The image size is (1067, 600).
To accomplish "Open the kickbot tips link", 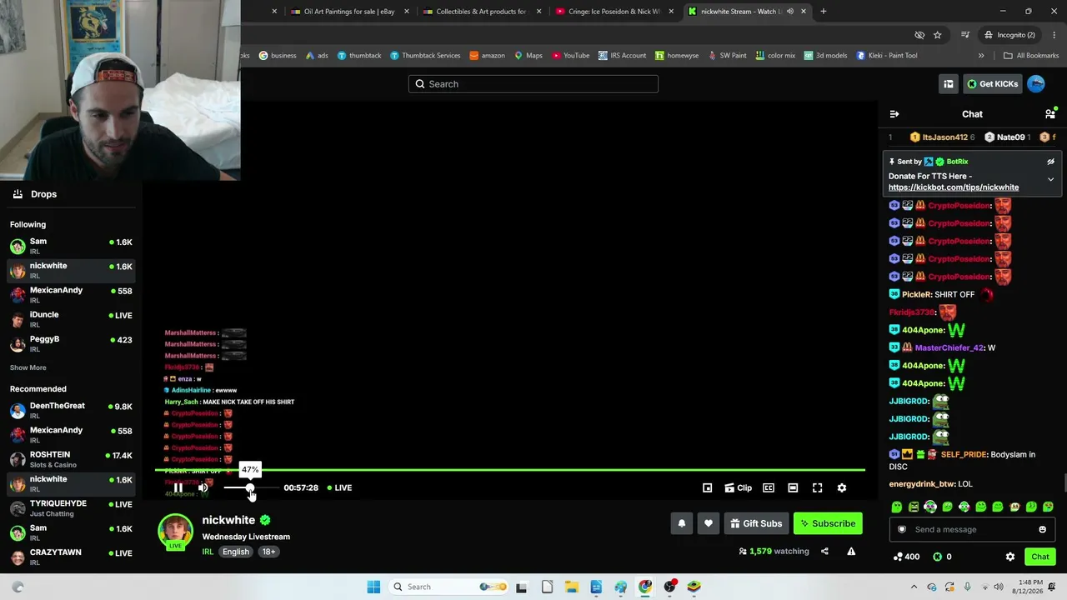I will click(954, 187).
